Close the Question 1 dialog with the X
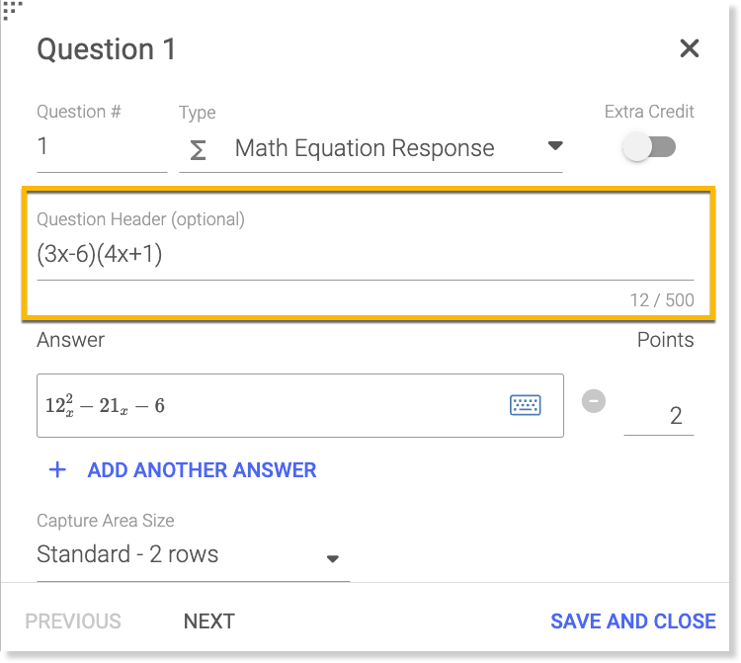The height and width of the screenshot is (663, 741). coord(689,48)
